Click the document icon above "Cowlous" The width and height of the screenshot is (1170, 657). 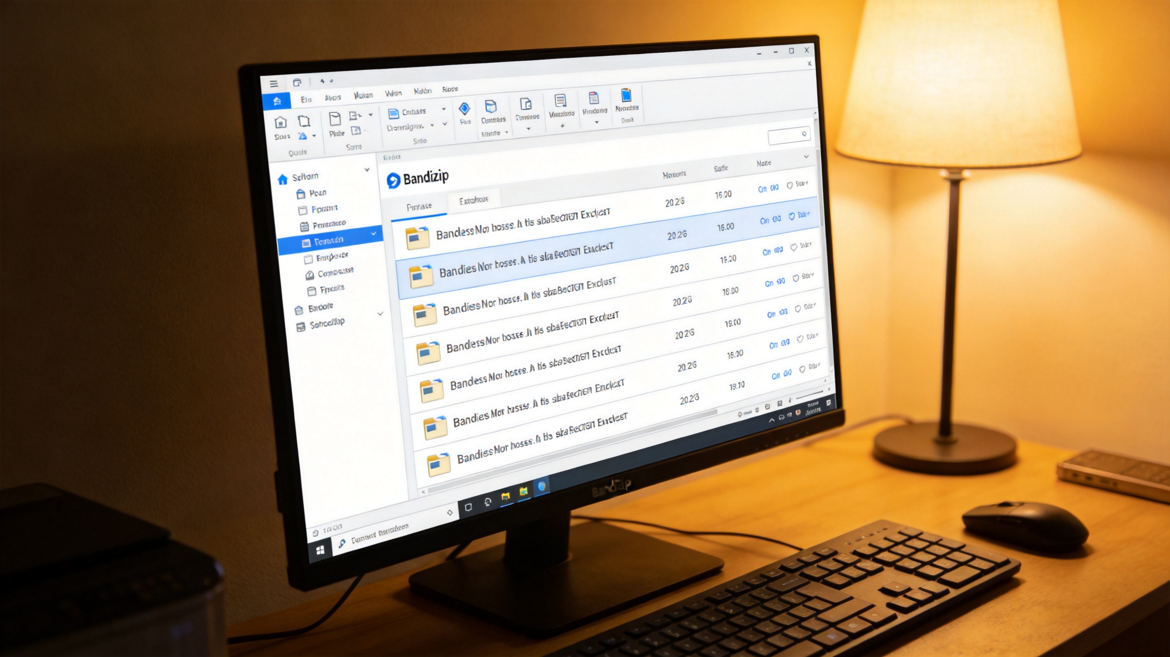[x=525, y=104]
